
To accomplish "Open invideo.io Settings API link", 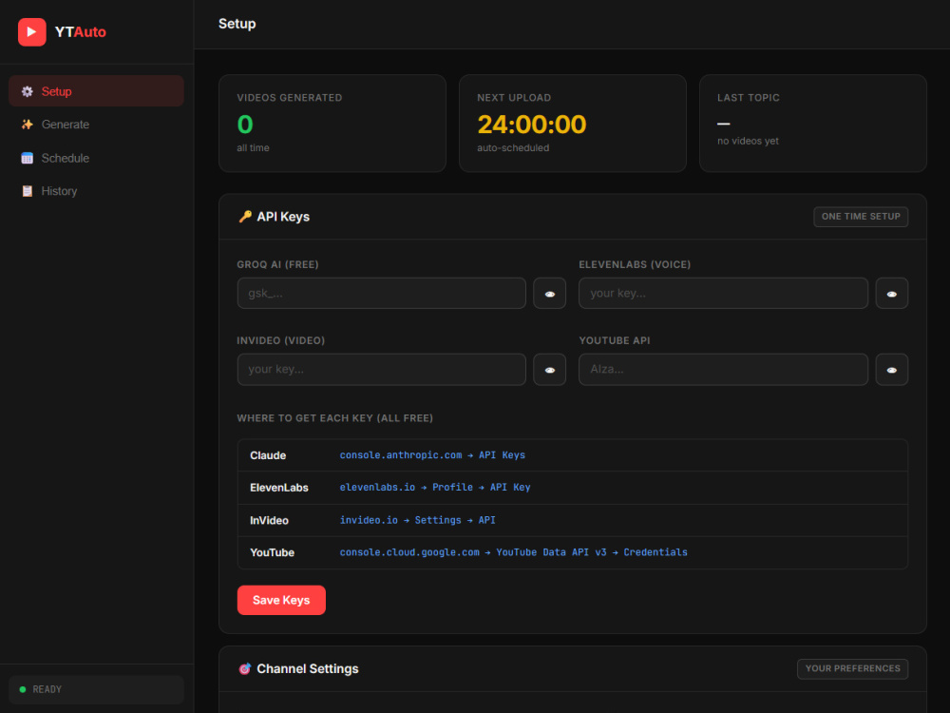I will [x=417, y=520].
